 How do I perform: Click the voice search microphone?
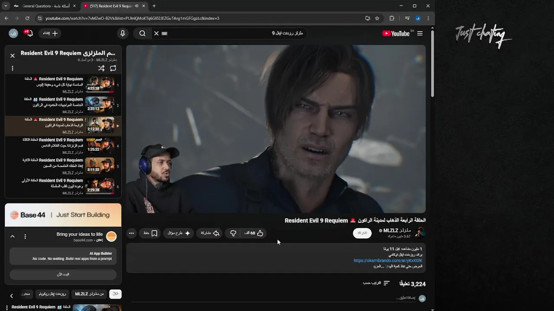(x=122, y=33)
